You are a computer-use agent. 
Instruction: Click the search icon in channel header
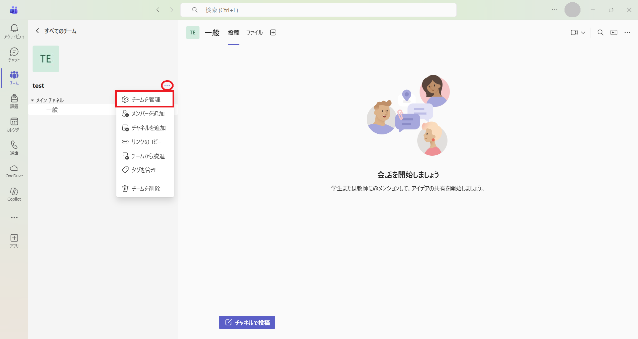[x=600, y=32]
